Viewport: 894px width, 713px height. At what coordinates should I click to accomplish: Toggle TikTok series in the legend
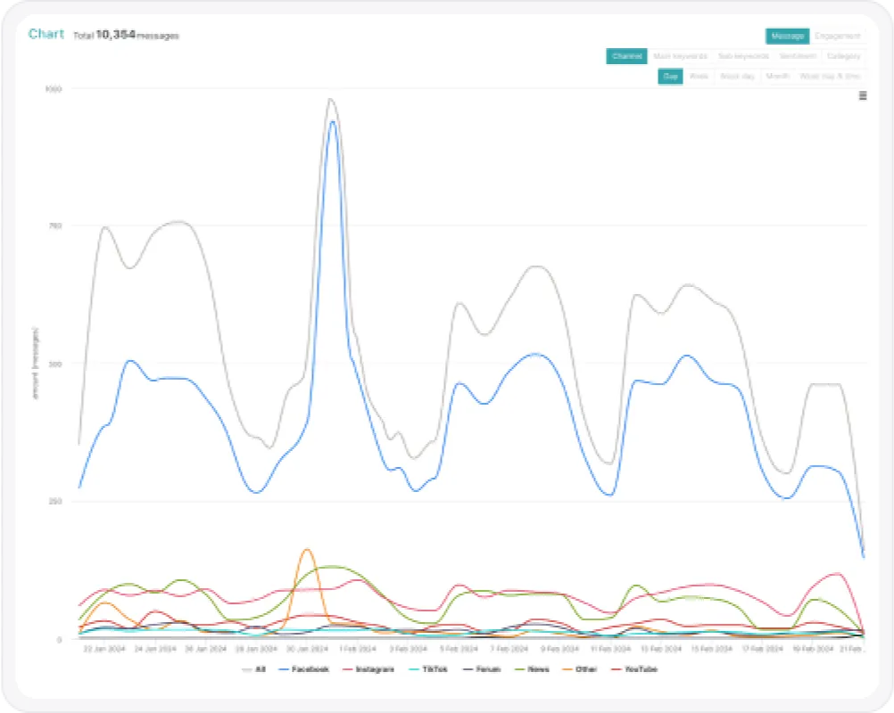pyautogui.click(x=428, y=669)
